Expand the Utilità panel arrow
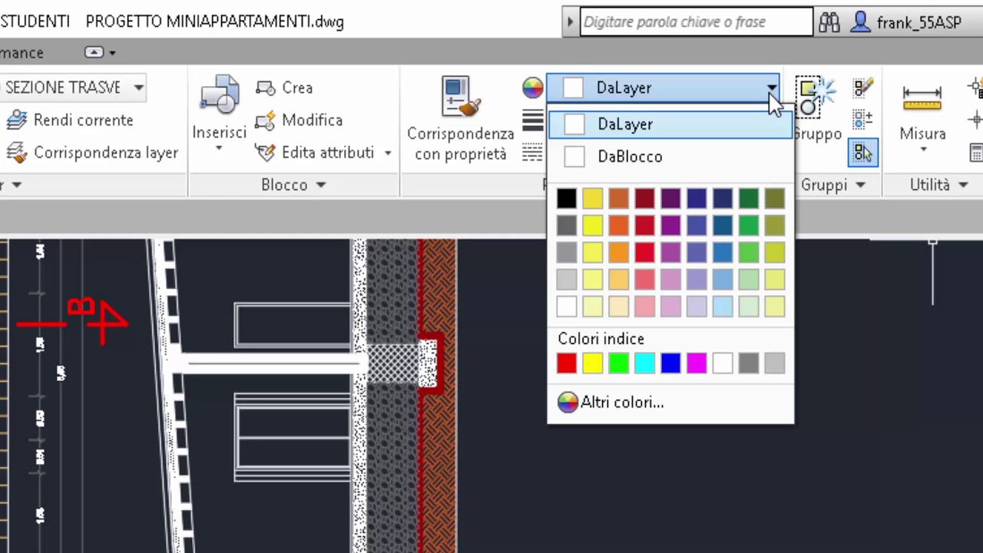 pyautogui.click(x=963, y=185)
